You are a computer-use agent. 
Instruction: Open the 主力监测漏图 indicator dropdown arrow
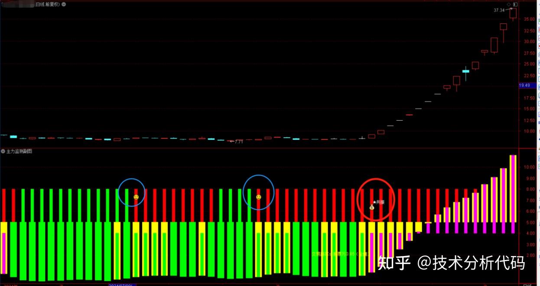tap(3, 151)
